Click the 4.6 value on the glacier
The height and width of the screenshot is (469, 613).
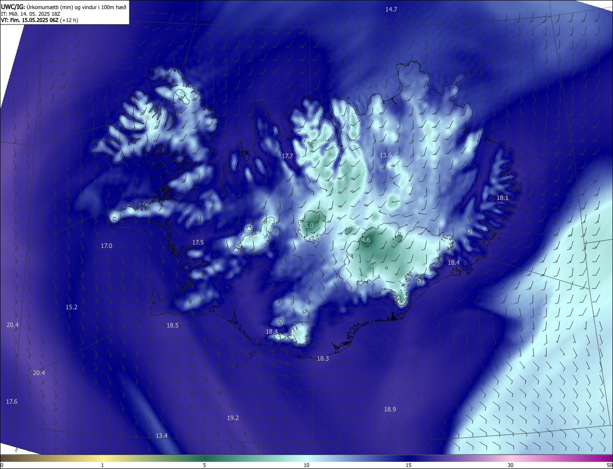[x=365, y=240]
